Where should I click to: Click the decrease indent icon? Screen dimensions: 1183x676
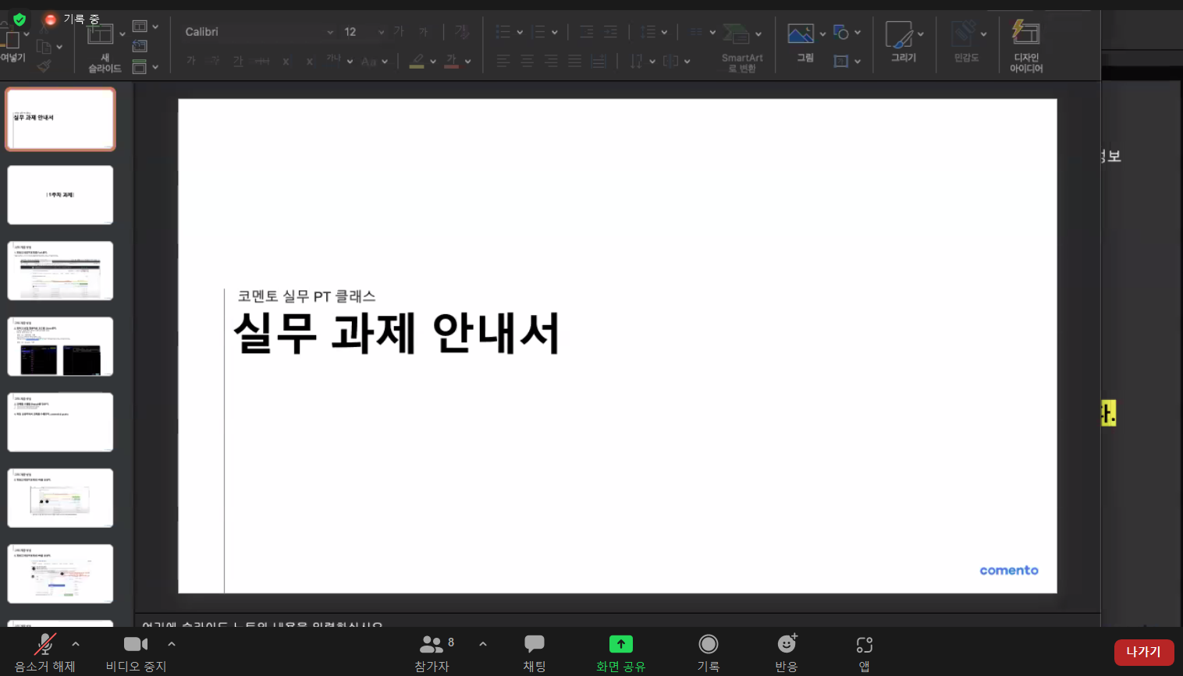tap(587, 32)
